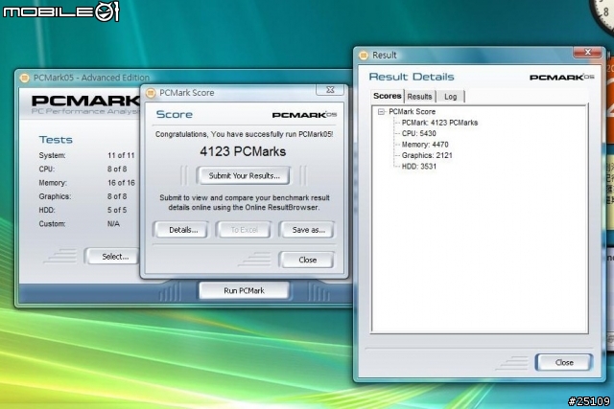Click the 'Custom:' test label
This screenshot has height=409, width=614.
(52, 224)
